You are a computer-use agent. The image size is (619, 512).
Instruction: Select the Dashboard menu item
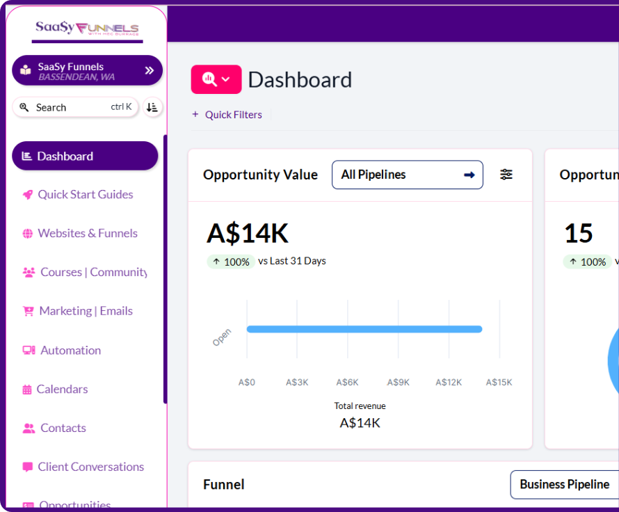point(85,156)
